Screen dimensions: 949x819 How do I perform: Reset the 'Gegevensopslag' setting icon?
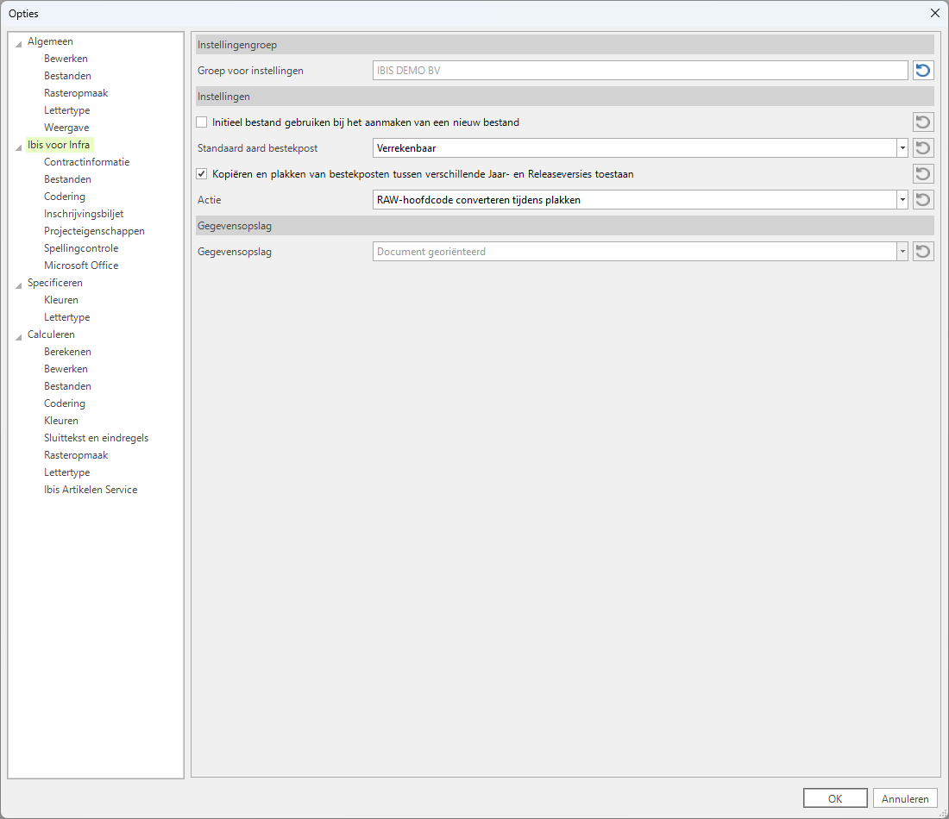pos(923,252)
